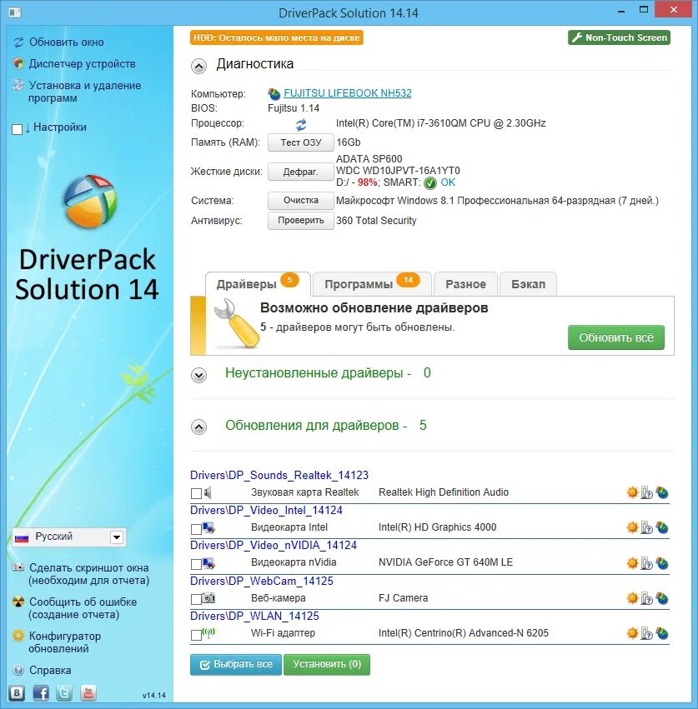This screenshot has height=709, width=698.
Task: Click the SMART status green check icon
Action: pyautogui.click(x=430, y=182)
